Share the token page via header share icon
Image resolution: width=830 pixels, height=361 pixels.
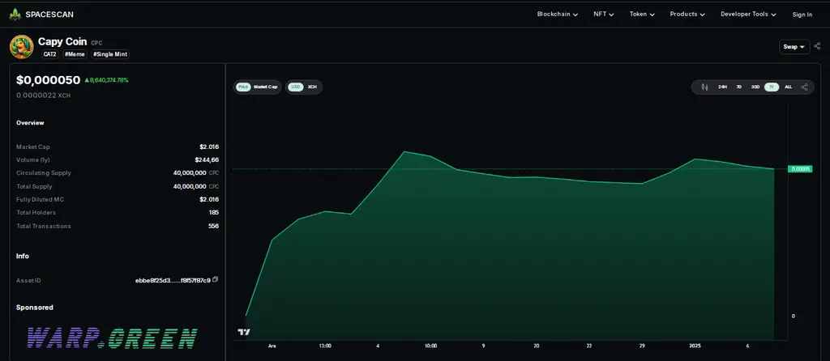817,46
